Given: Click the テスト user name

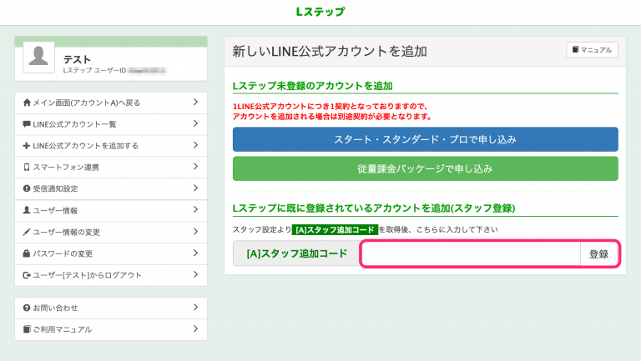Looking at the screenshot, I should tap(78, 59).
